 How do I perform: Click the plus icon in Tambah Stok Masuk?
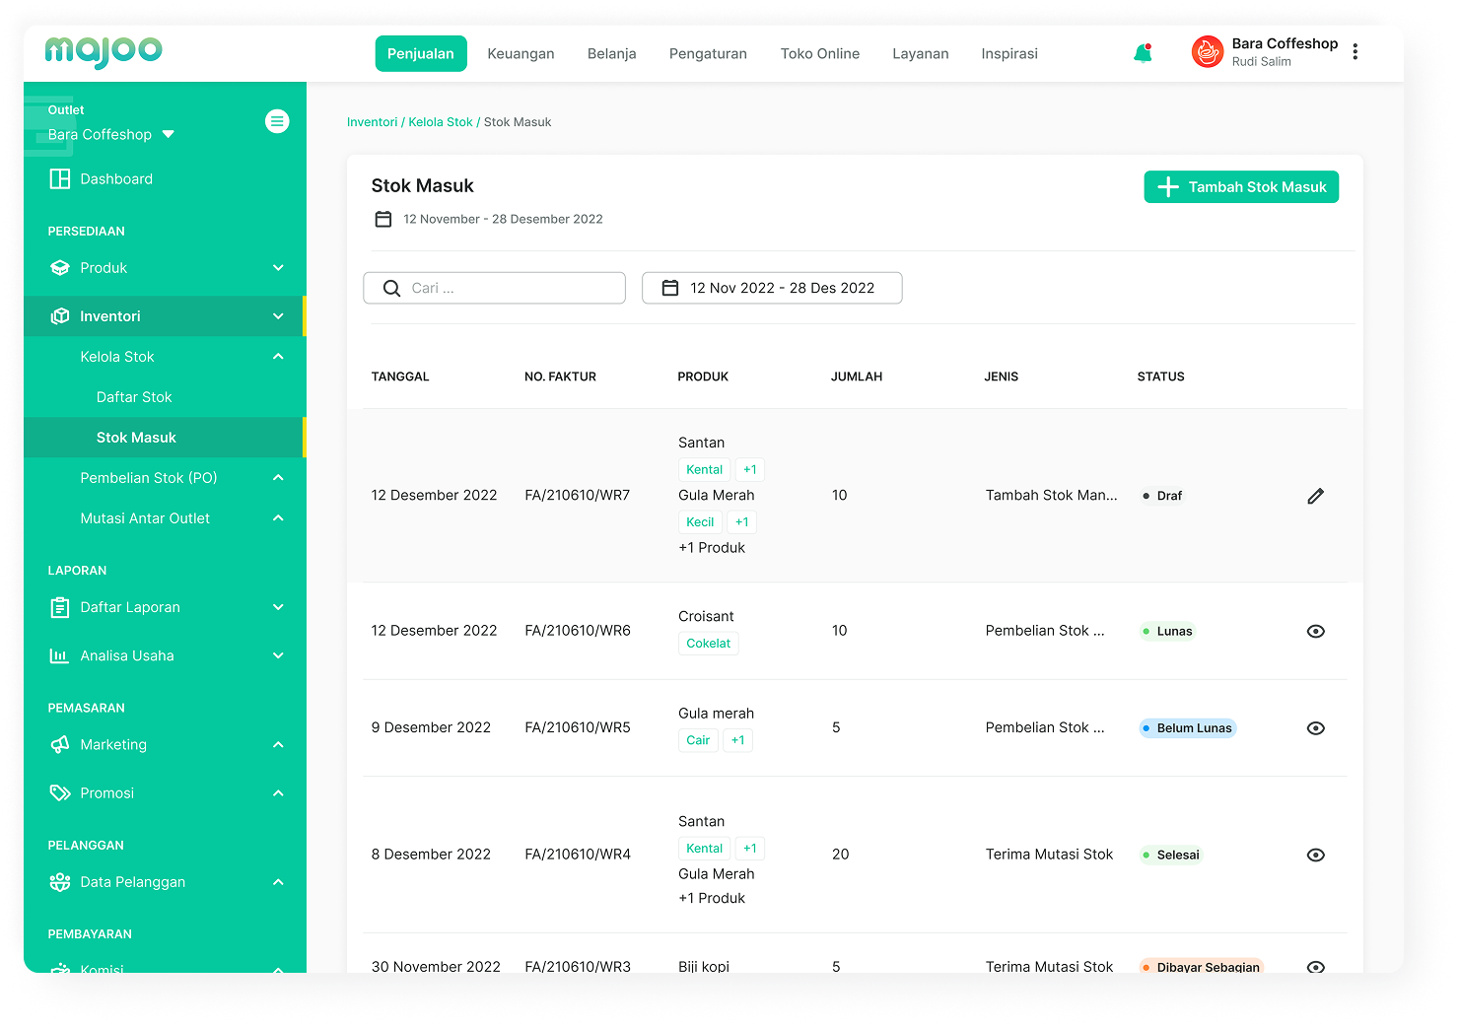[1168, 187]
